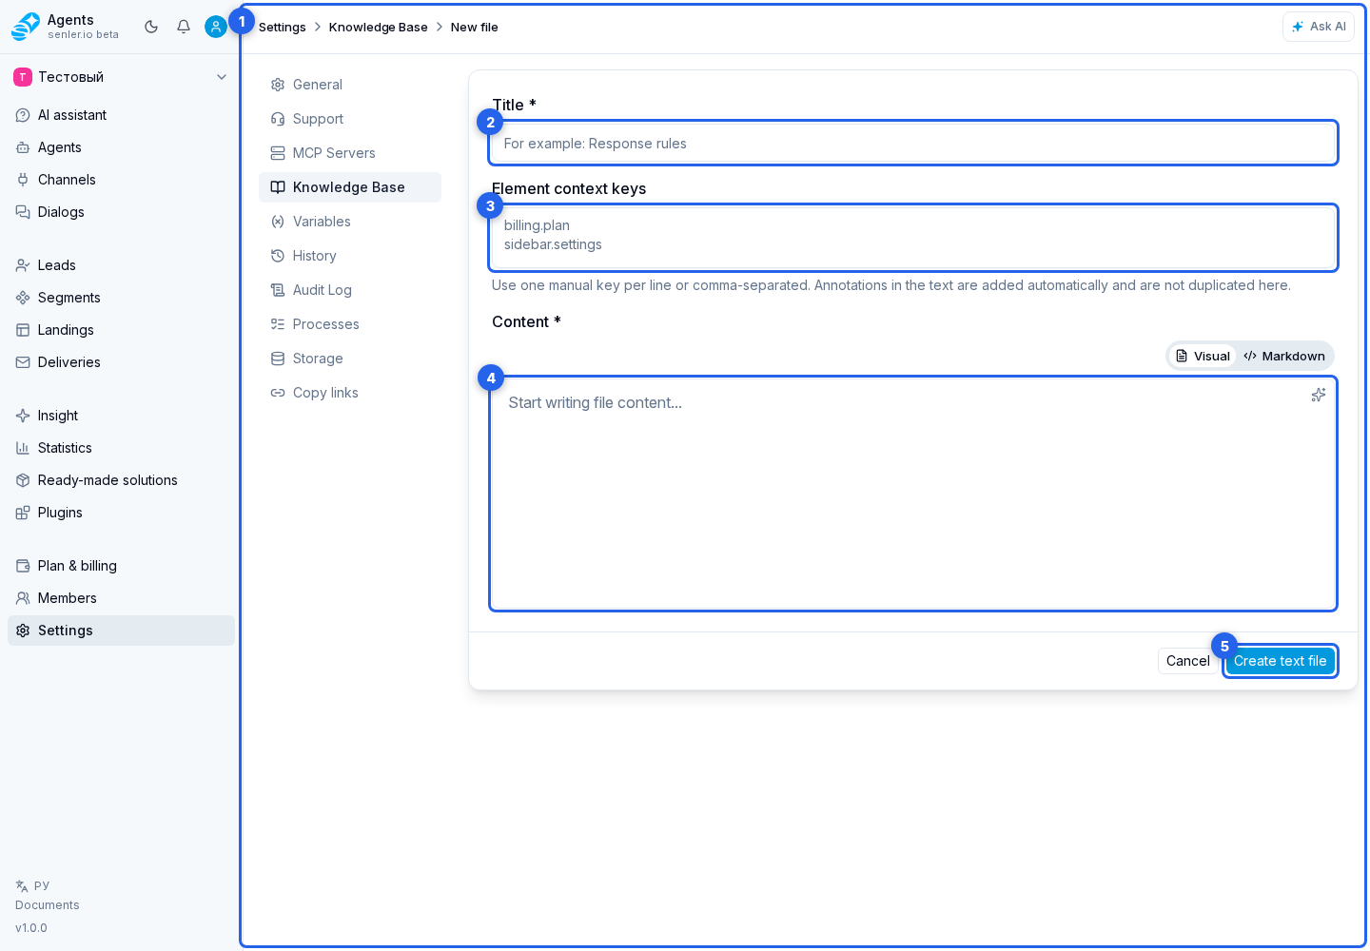The image size is (1370, 951).
Task: Click the Landings layout icon
Action: pyautogui.click(x=23, y=330)
